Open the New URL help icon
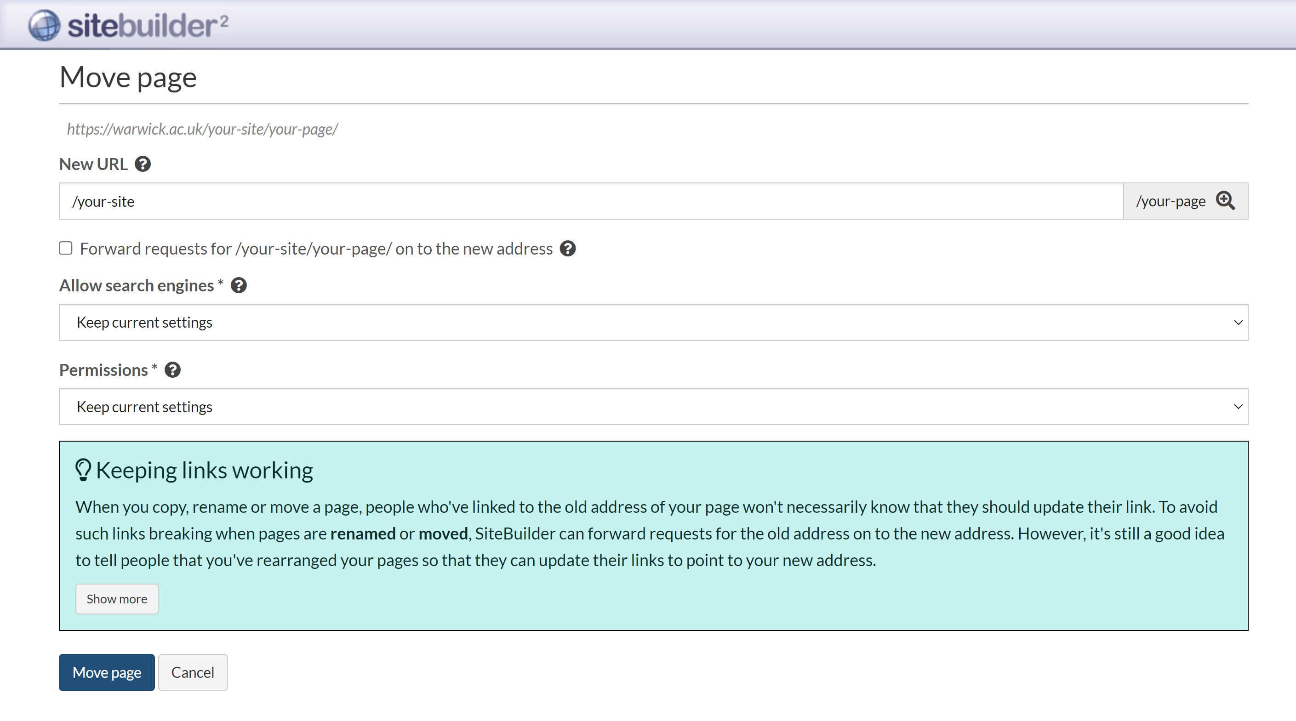The width and height of the screenshot is (1296, 721). pyautogui.click(x=143, y=165)
